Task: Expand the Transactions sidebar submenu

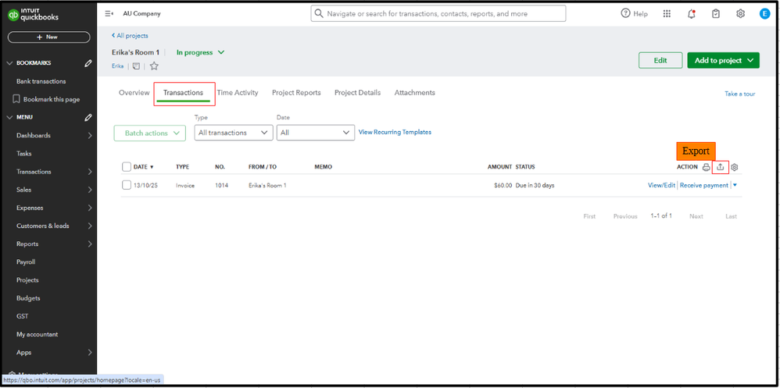Action: tap(90, 172)
